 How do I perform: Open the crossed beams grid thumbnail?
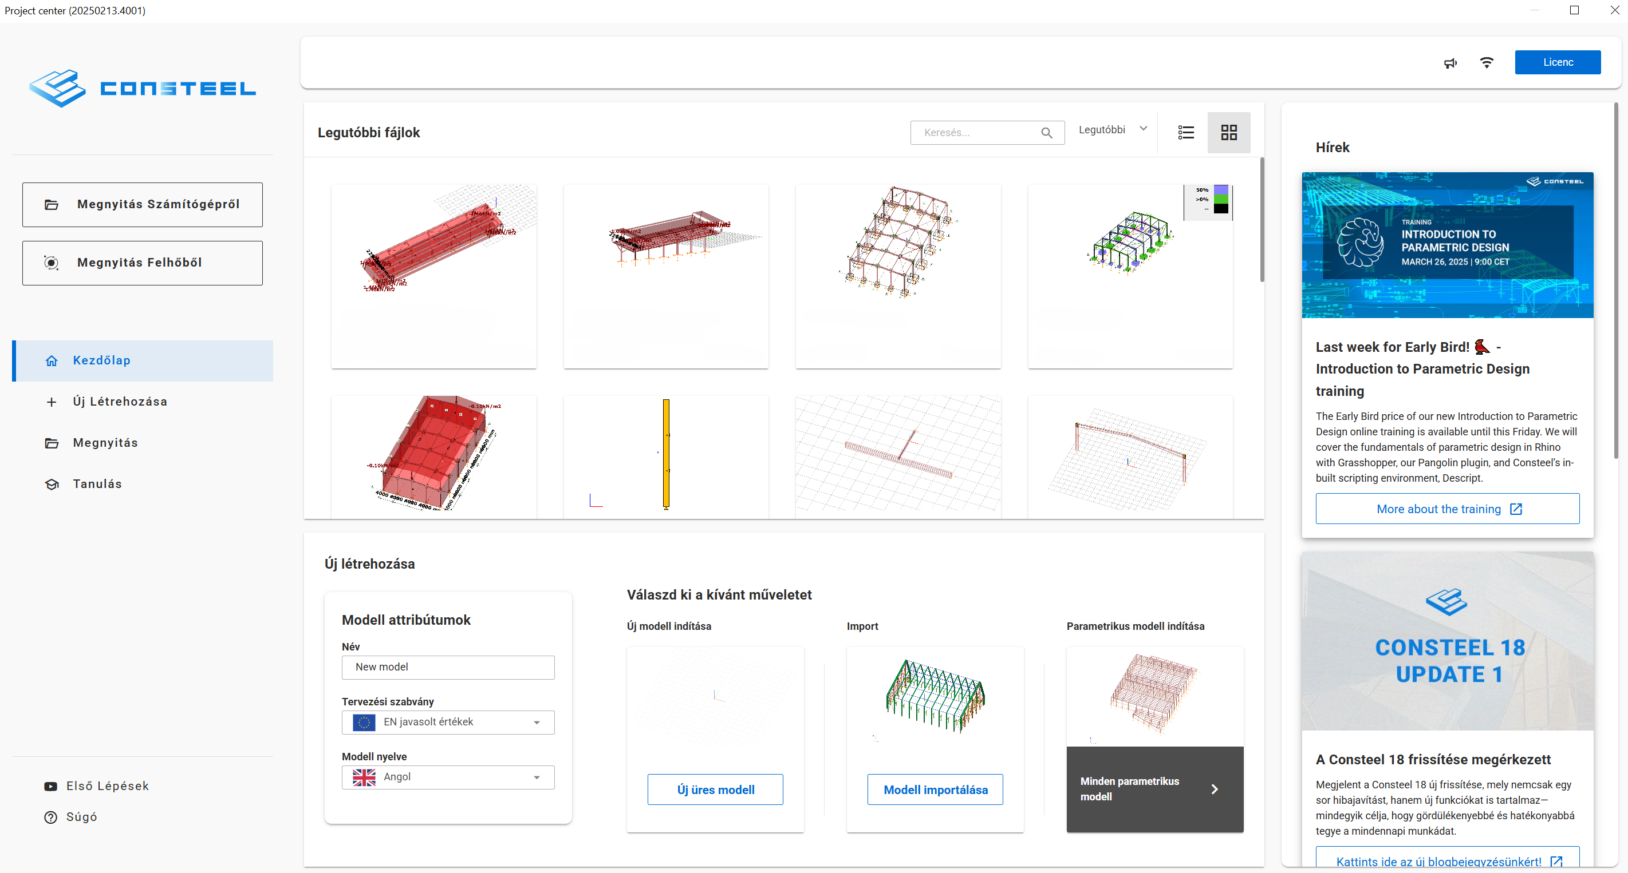tap(898, 457)
